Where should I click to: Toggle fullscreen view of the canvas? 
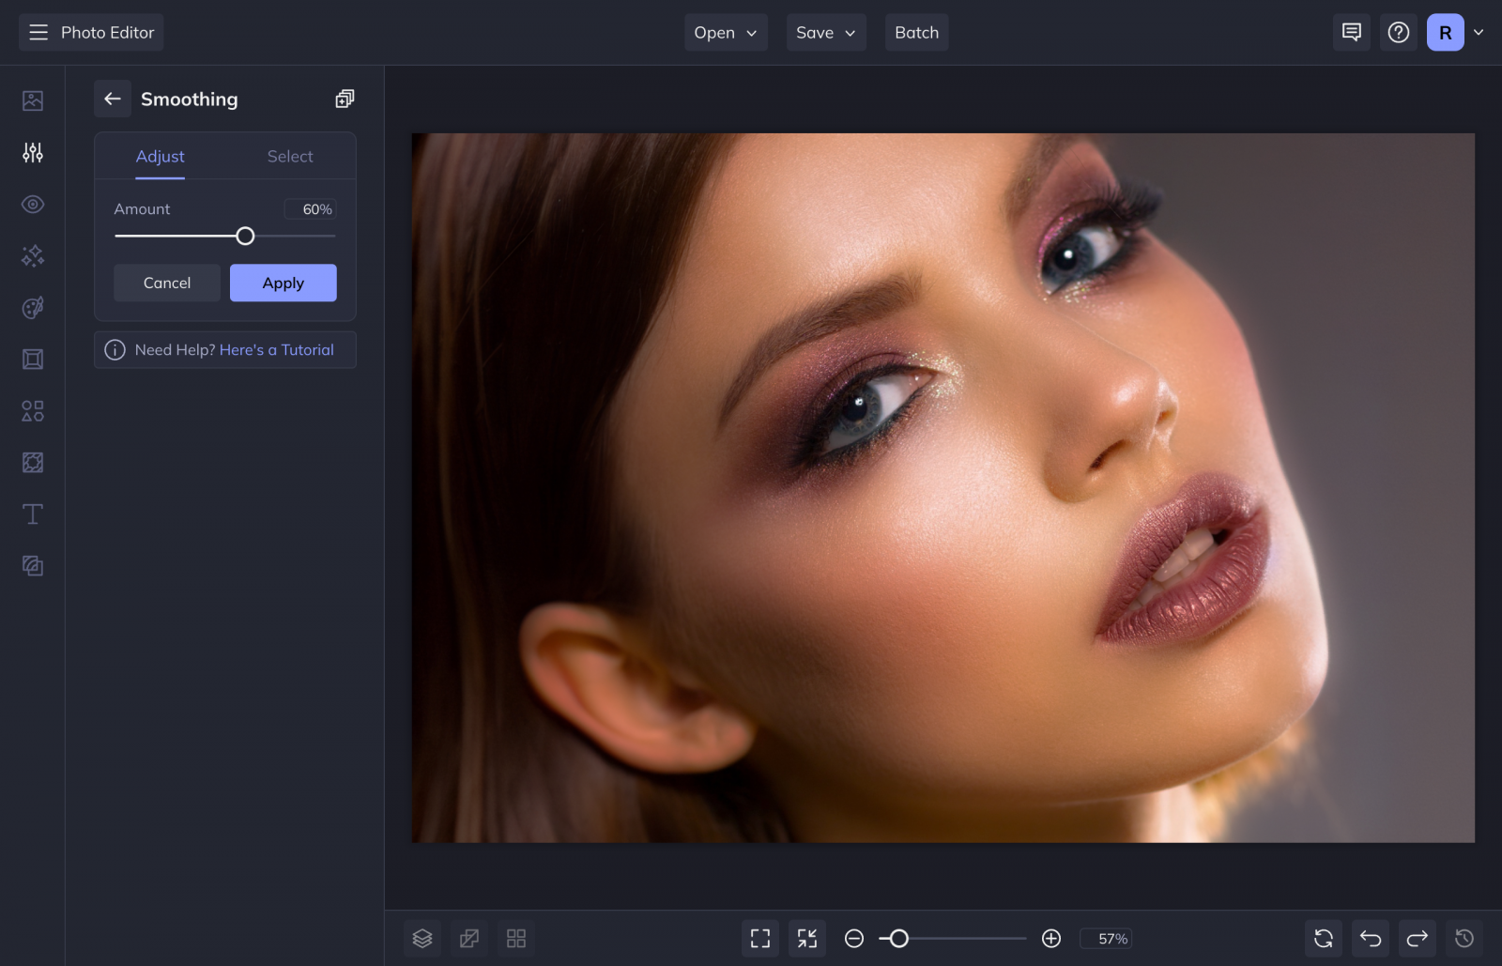point(759,938)
